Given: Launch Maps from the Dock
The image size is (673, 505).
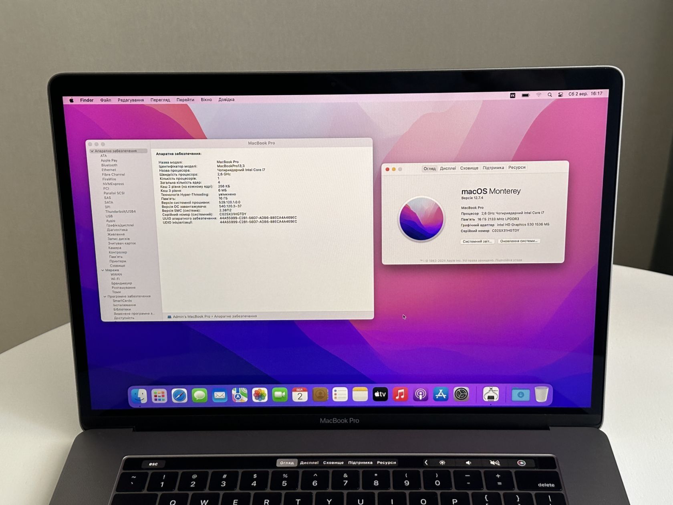Looking at the screenshot, I should [x=240, y=395].
